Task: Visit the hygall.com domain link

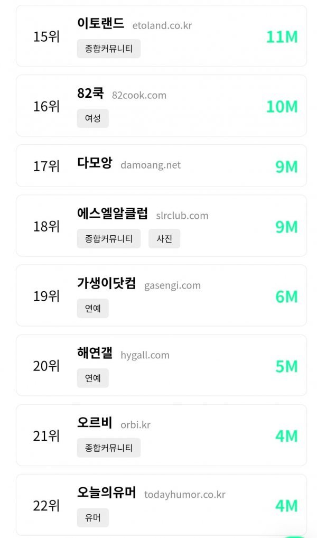Action: click(145, 355)
